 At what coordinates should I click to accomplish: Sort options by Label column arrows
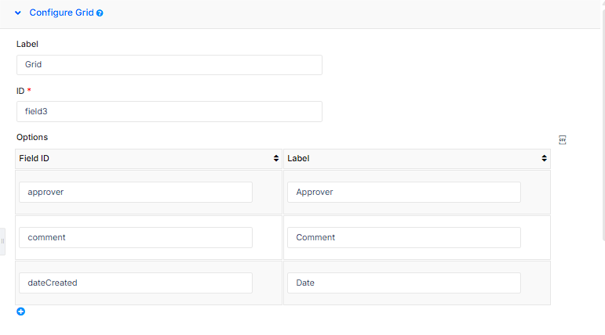click(544, 158)
